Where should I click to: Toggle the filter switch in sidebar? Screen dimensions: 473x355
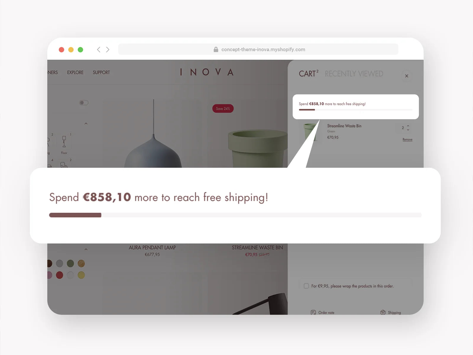(x=84, y=103)
